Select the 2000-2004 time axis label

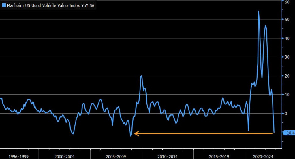[x=64, y=156]
